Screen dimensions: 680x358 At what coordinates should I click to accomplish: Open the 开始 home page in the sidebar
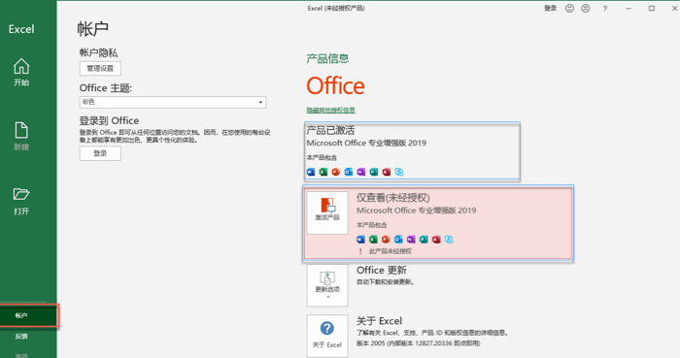point(21,73)
